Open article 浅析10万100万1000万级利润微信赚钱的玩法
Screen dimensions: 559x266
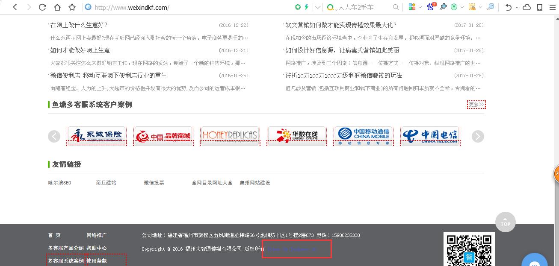coord(344,76)
